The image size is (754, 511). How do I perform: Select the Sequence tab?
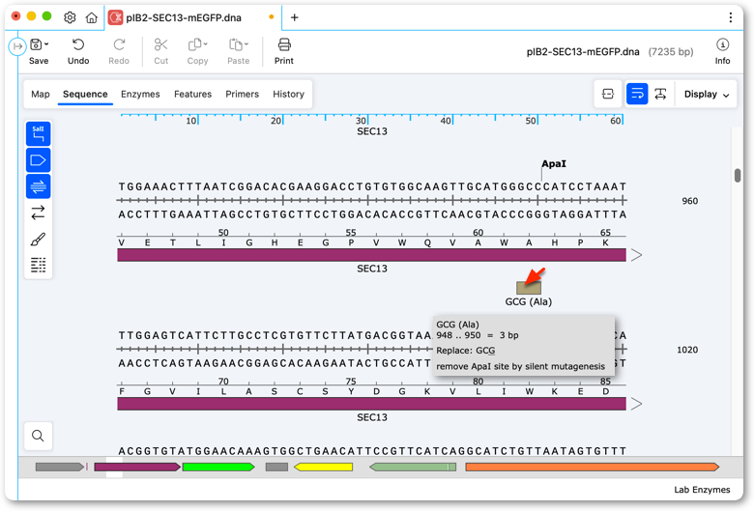click(x=85, y=95)
